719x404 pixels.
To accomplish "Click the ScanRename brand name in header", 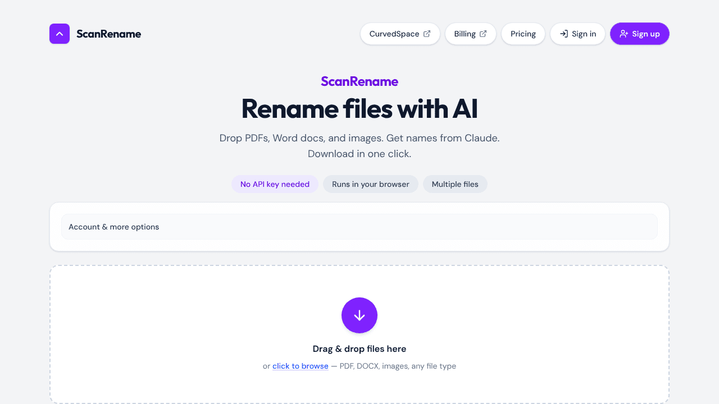I will click(108, 34).
